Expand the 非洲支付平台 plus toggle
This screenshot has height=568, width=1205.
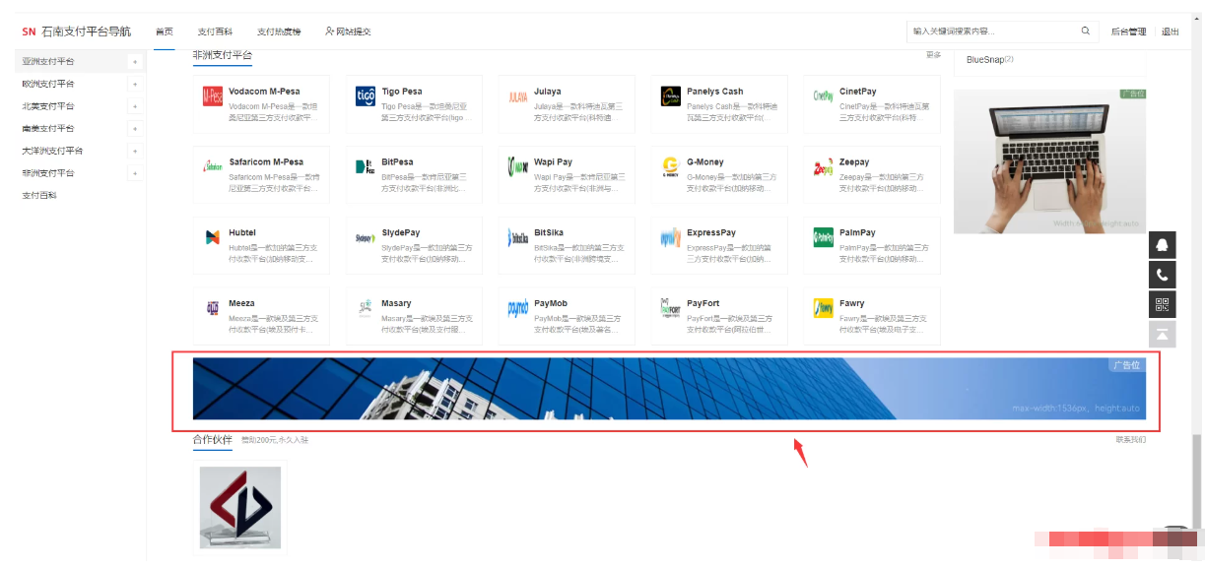click(x=135, y=173)
